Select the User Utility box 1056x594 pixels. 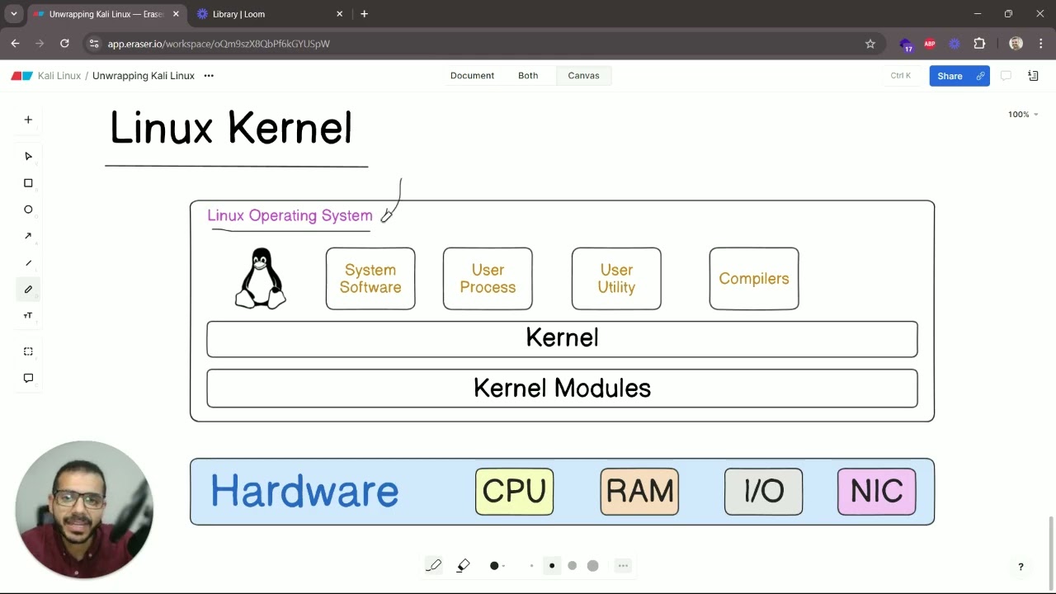coord(616,279)
